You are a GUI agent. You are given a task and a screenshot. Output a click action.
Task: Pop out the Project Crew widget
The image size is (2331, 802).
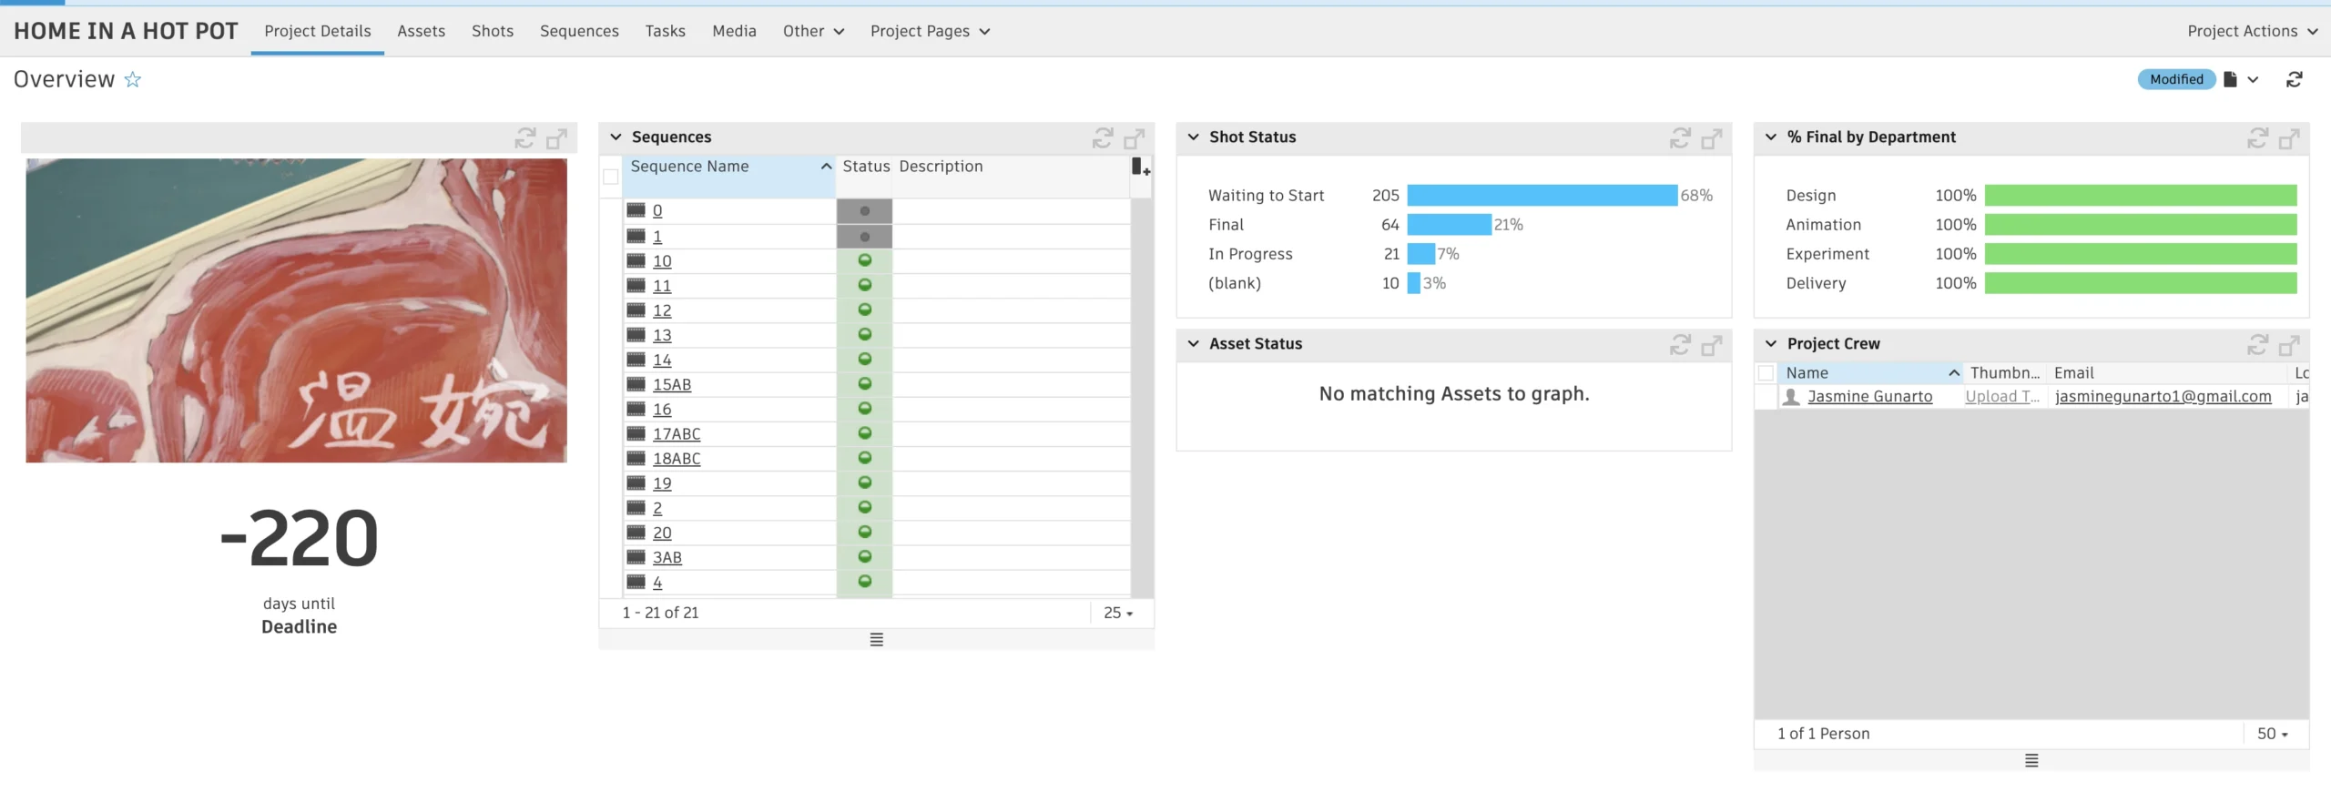tap(2288, 345)
